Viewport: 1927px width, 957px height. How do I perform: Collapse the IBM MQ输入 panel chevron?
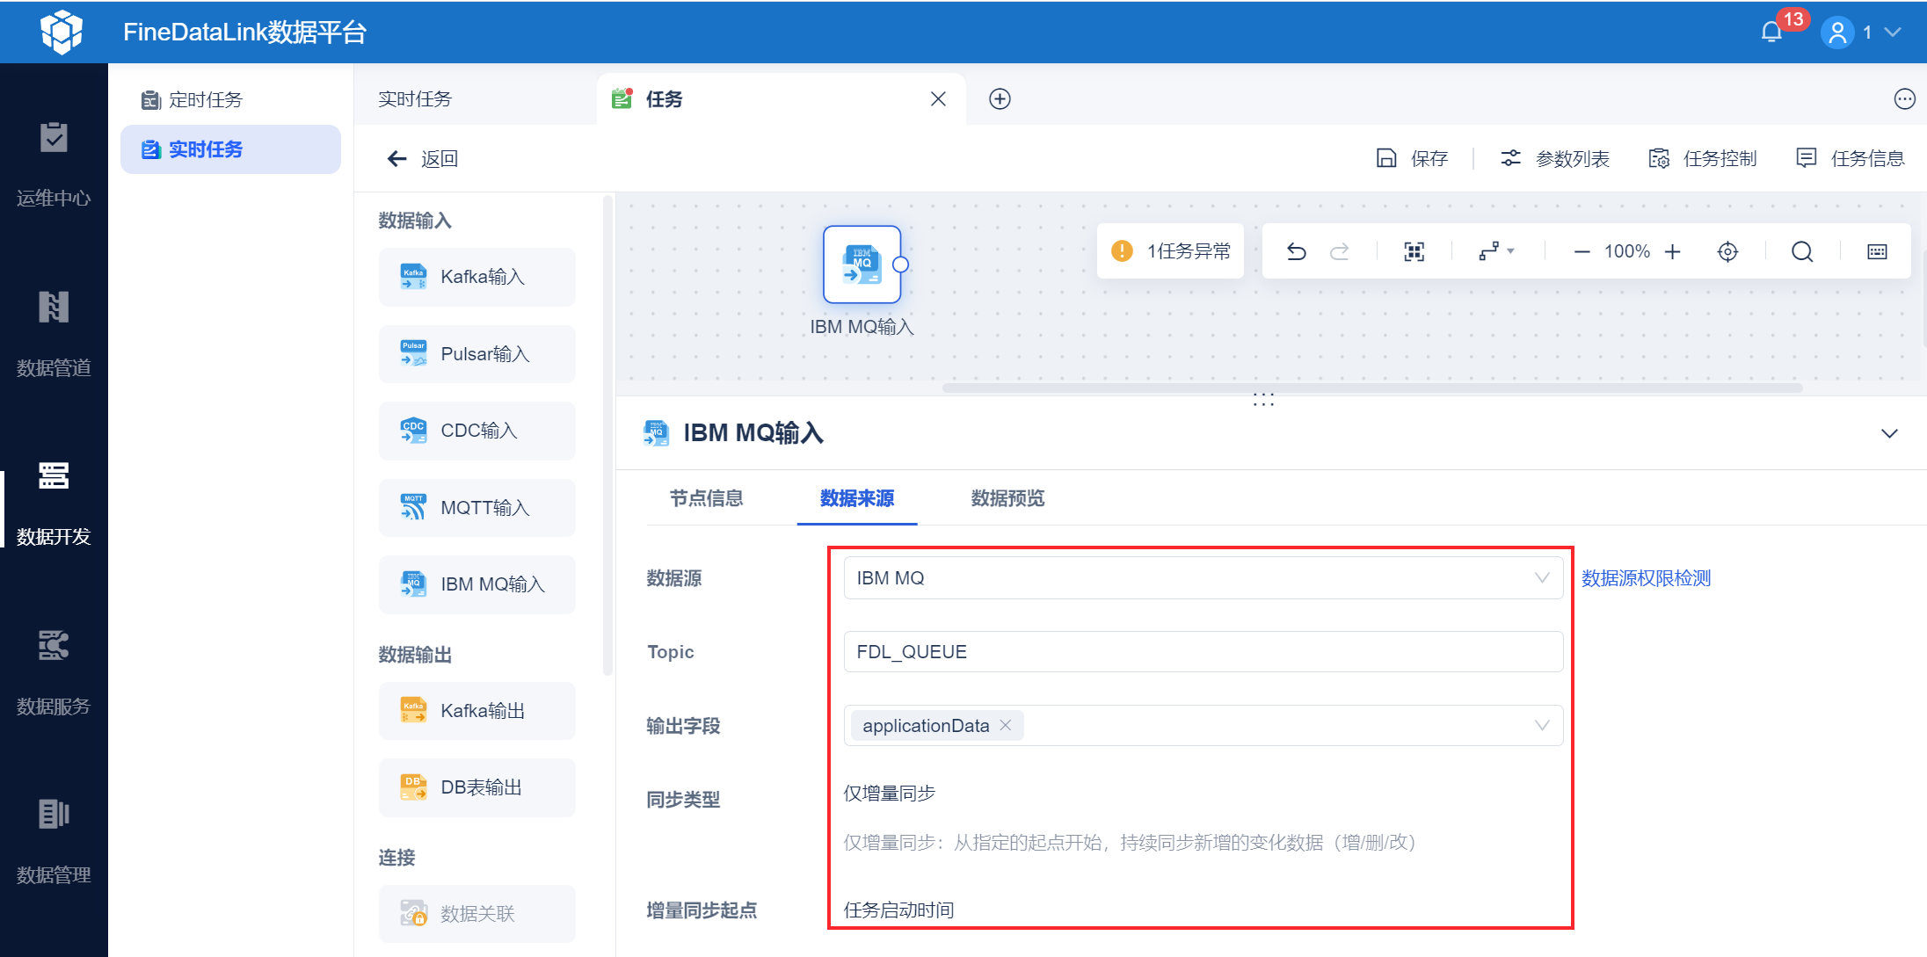click(x=1889, y=433)
